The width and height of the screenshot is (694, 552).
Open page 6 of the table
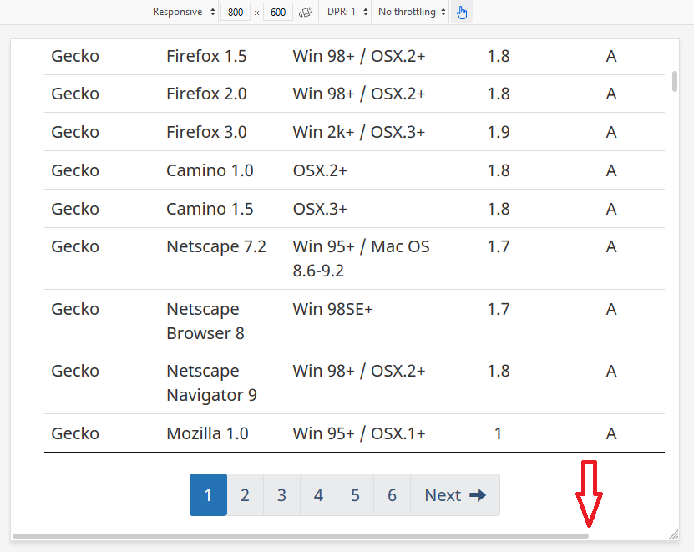392,495
